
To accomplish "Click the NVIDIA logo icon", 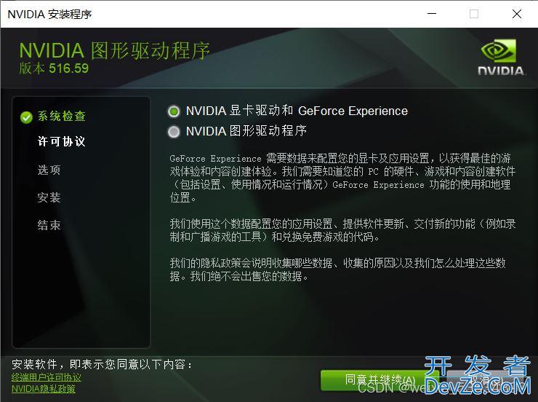I will [500, 57].
